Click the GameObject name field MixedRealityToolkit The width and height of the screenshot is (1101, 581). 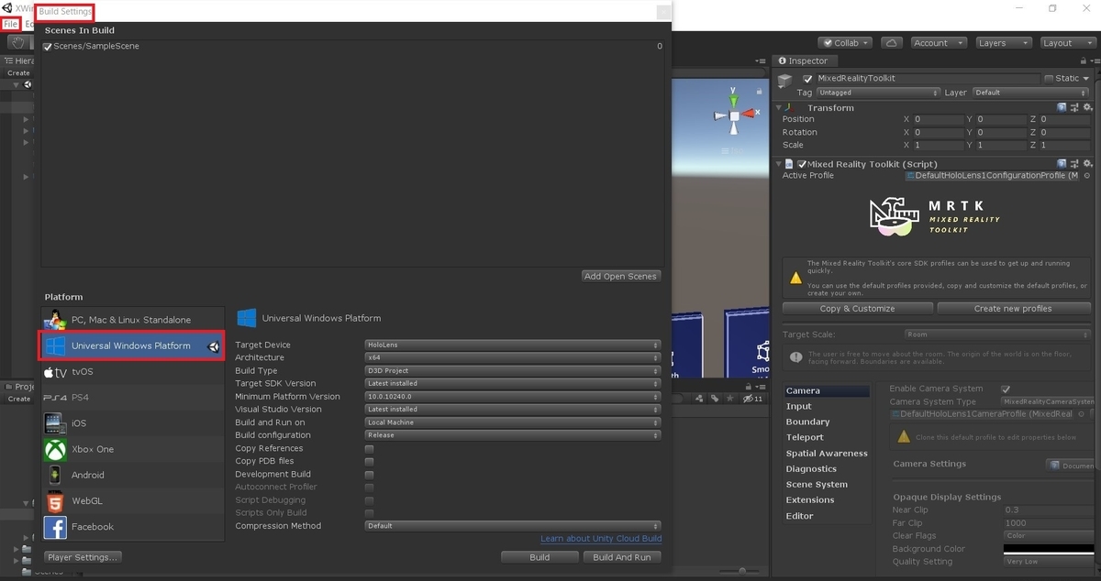click(x=927, y=79)
